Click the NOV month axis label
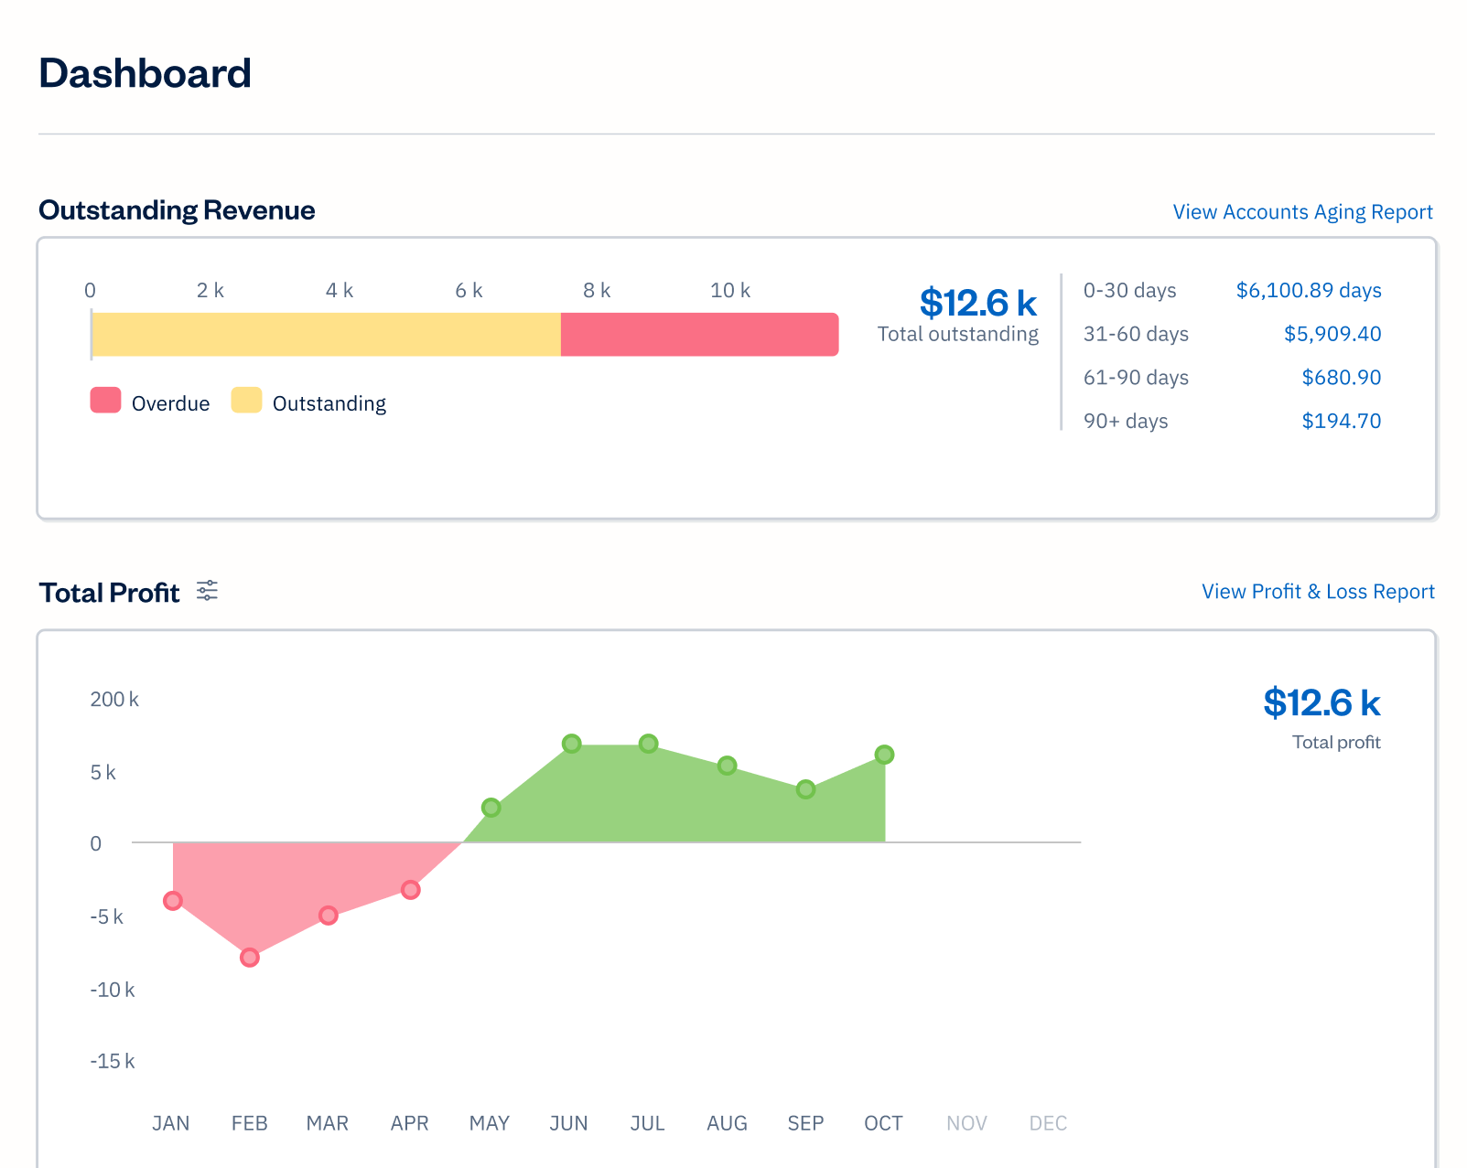The height and width of the screenshot is (1168, 1467). [x=966, y=1123]
